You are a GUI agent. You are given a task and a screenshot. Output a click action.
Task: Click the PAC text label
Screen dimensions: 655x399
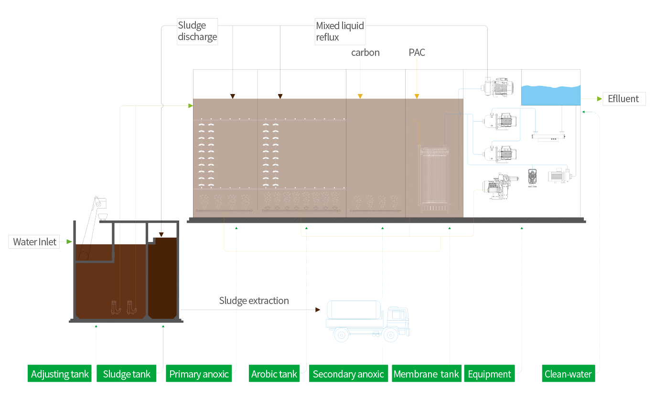click(x=417, y=52)
